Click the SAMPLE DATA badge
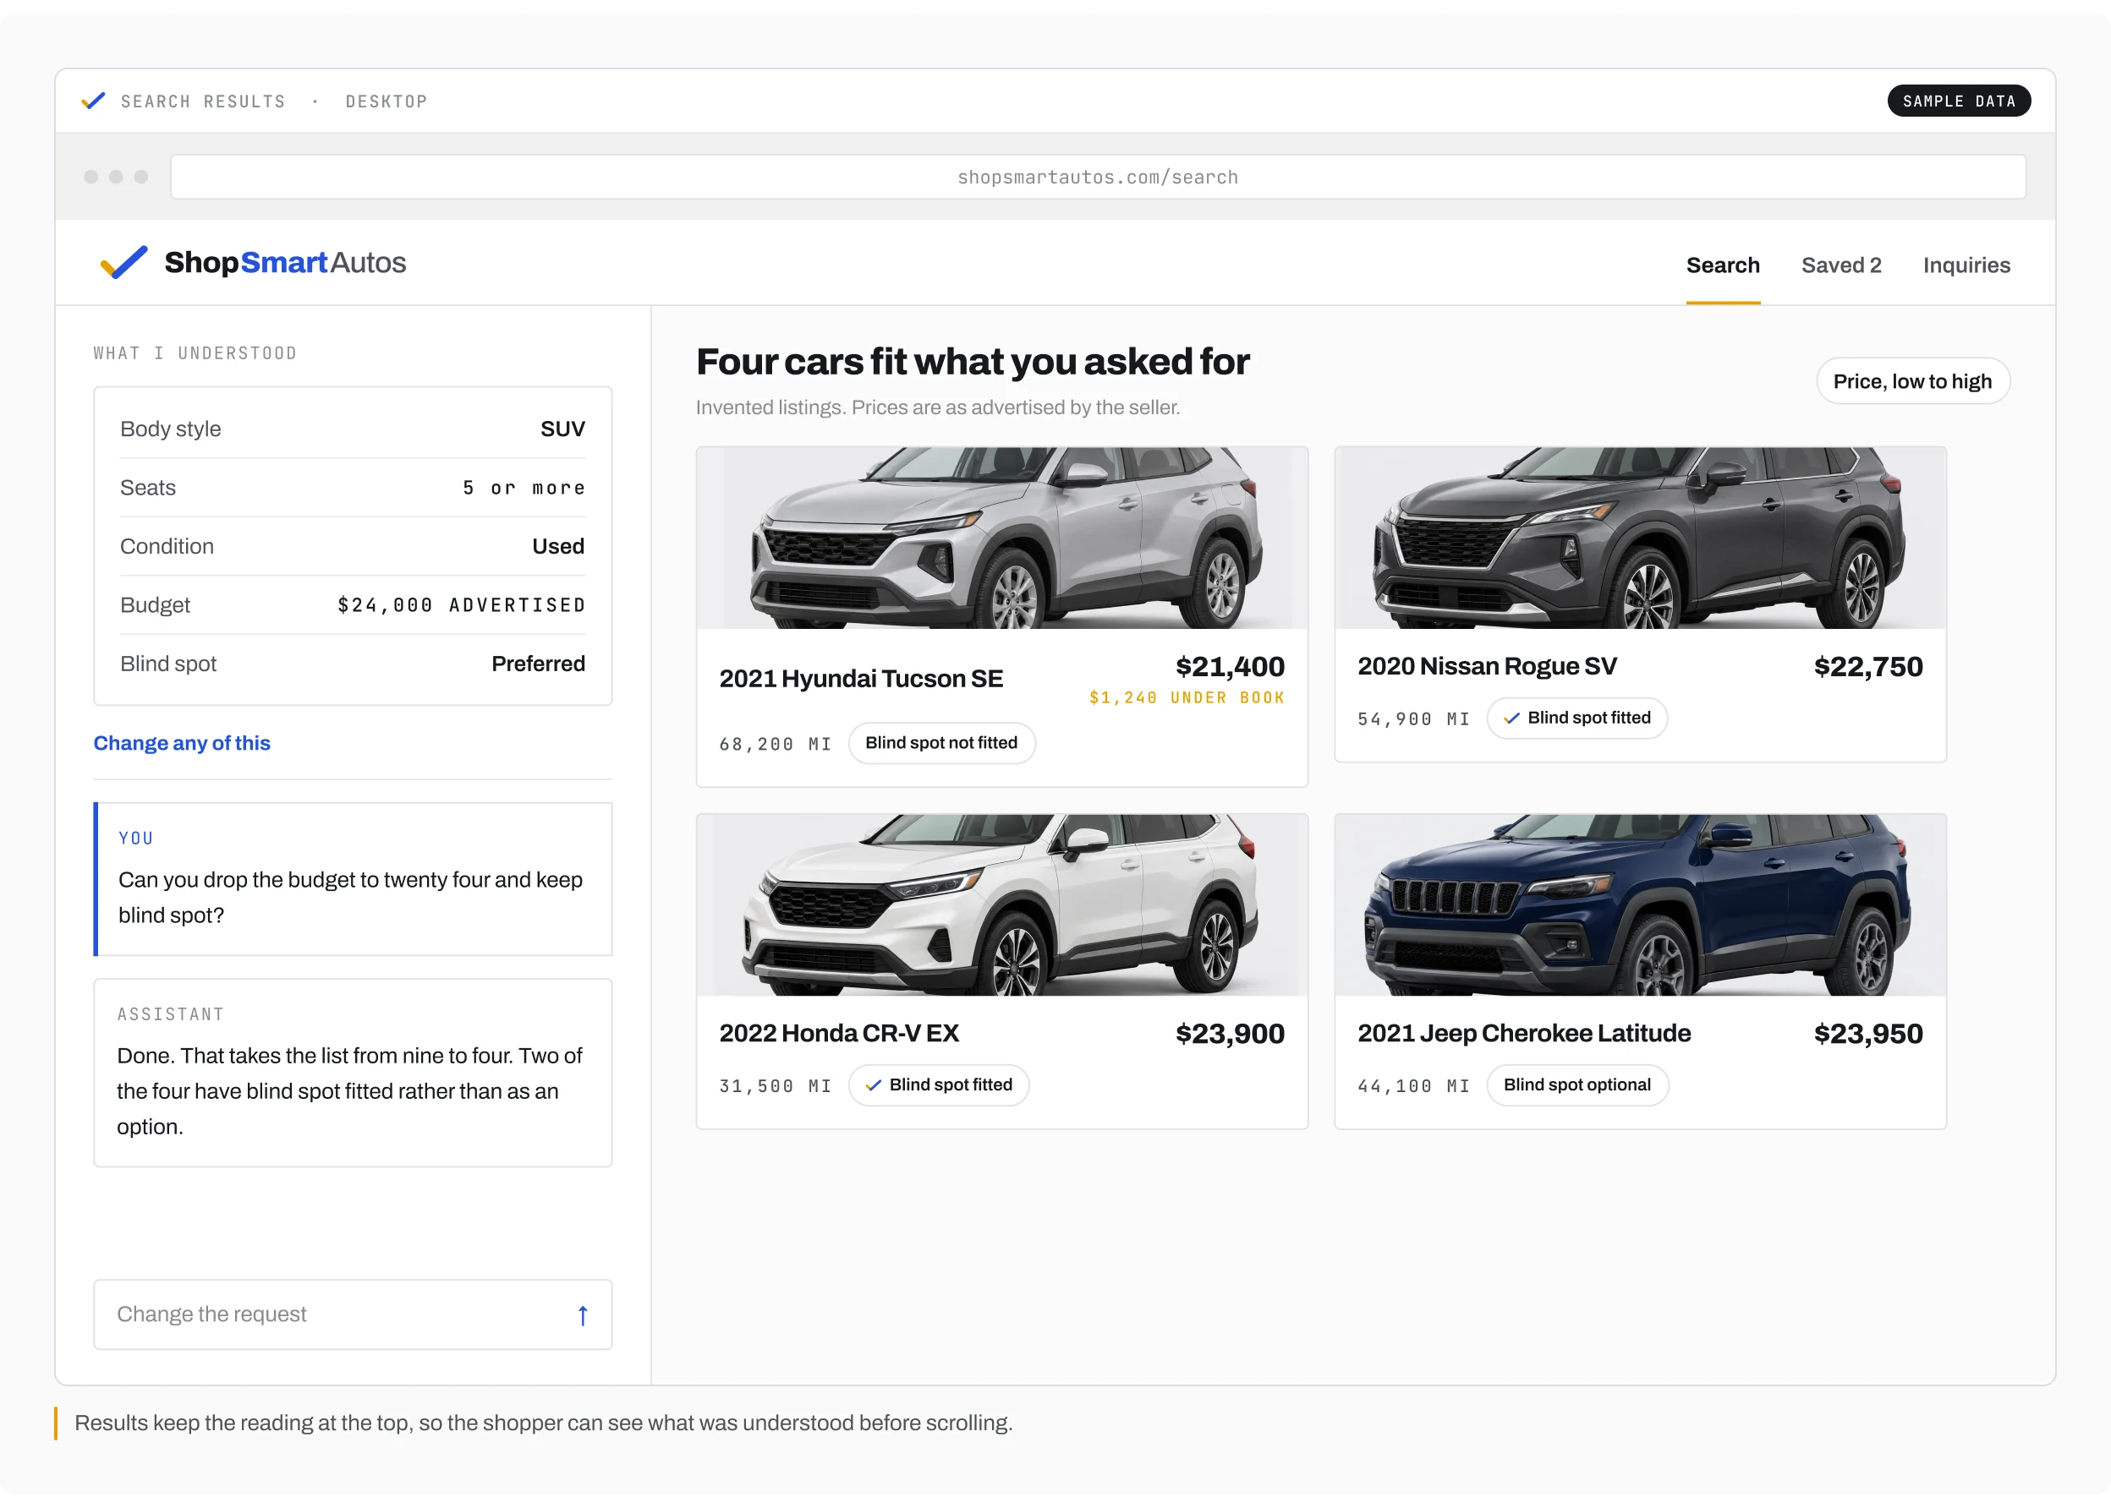Screen dimensions: 2111x1508 point(1959,101)
